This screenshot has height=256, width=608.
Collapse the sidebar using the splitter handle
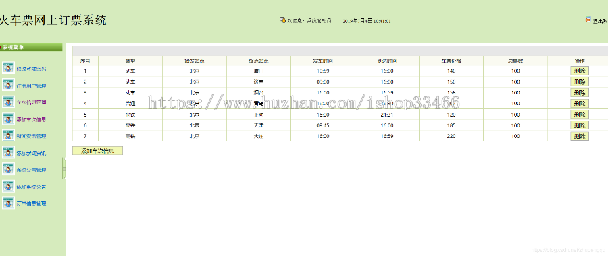tap(64, 168)
